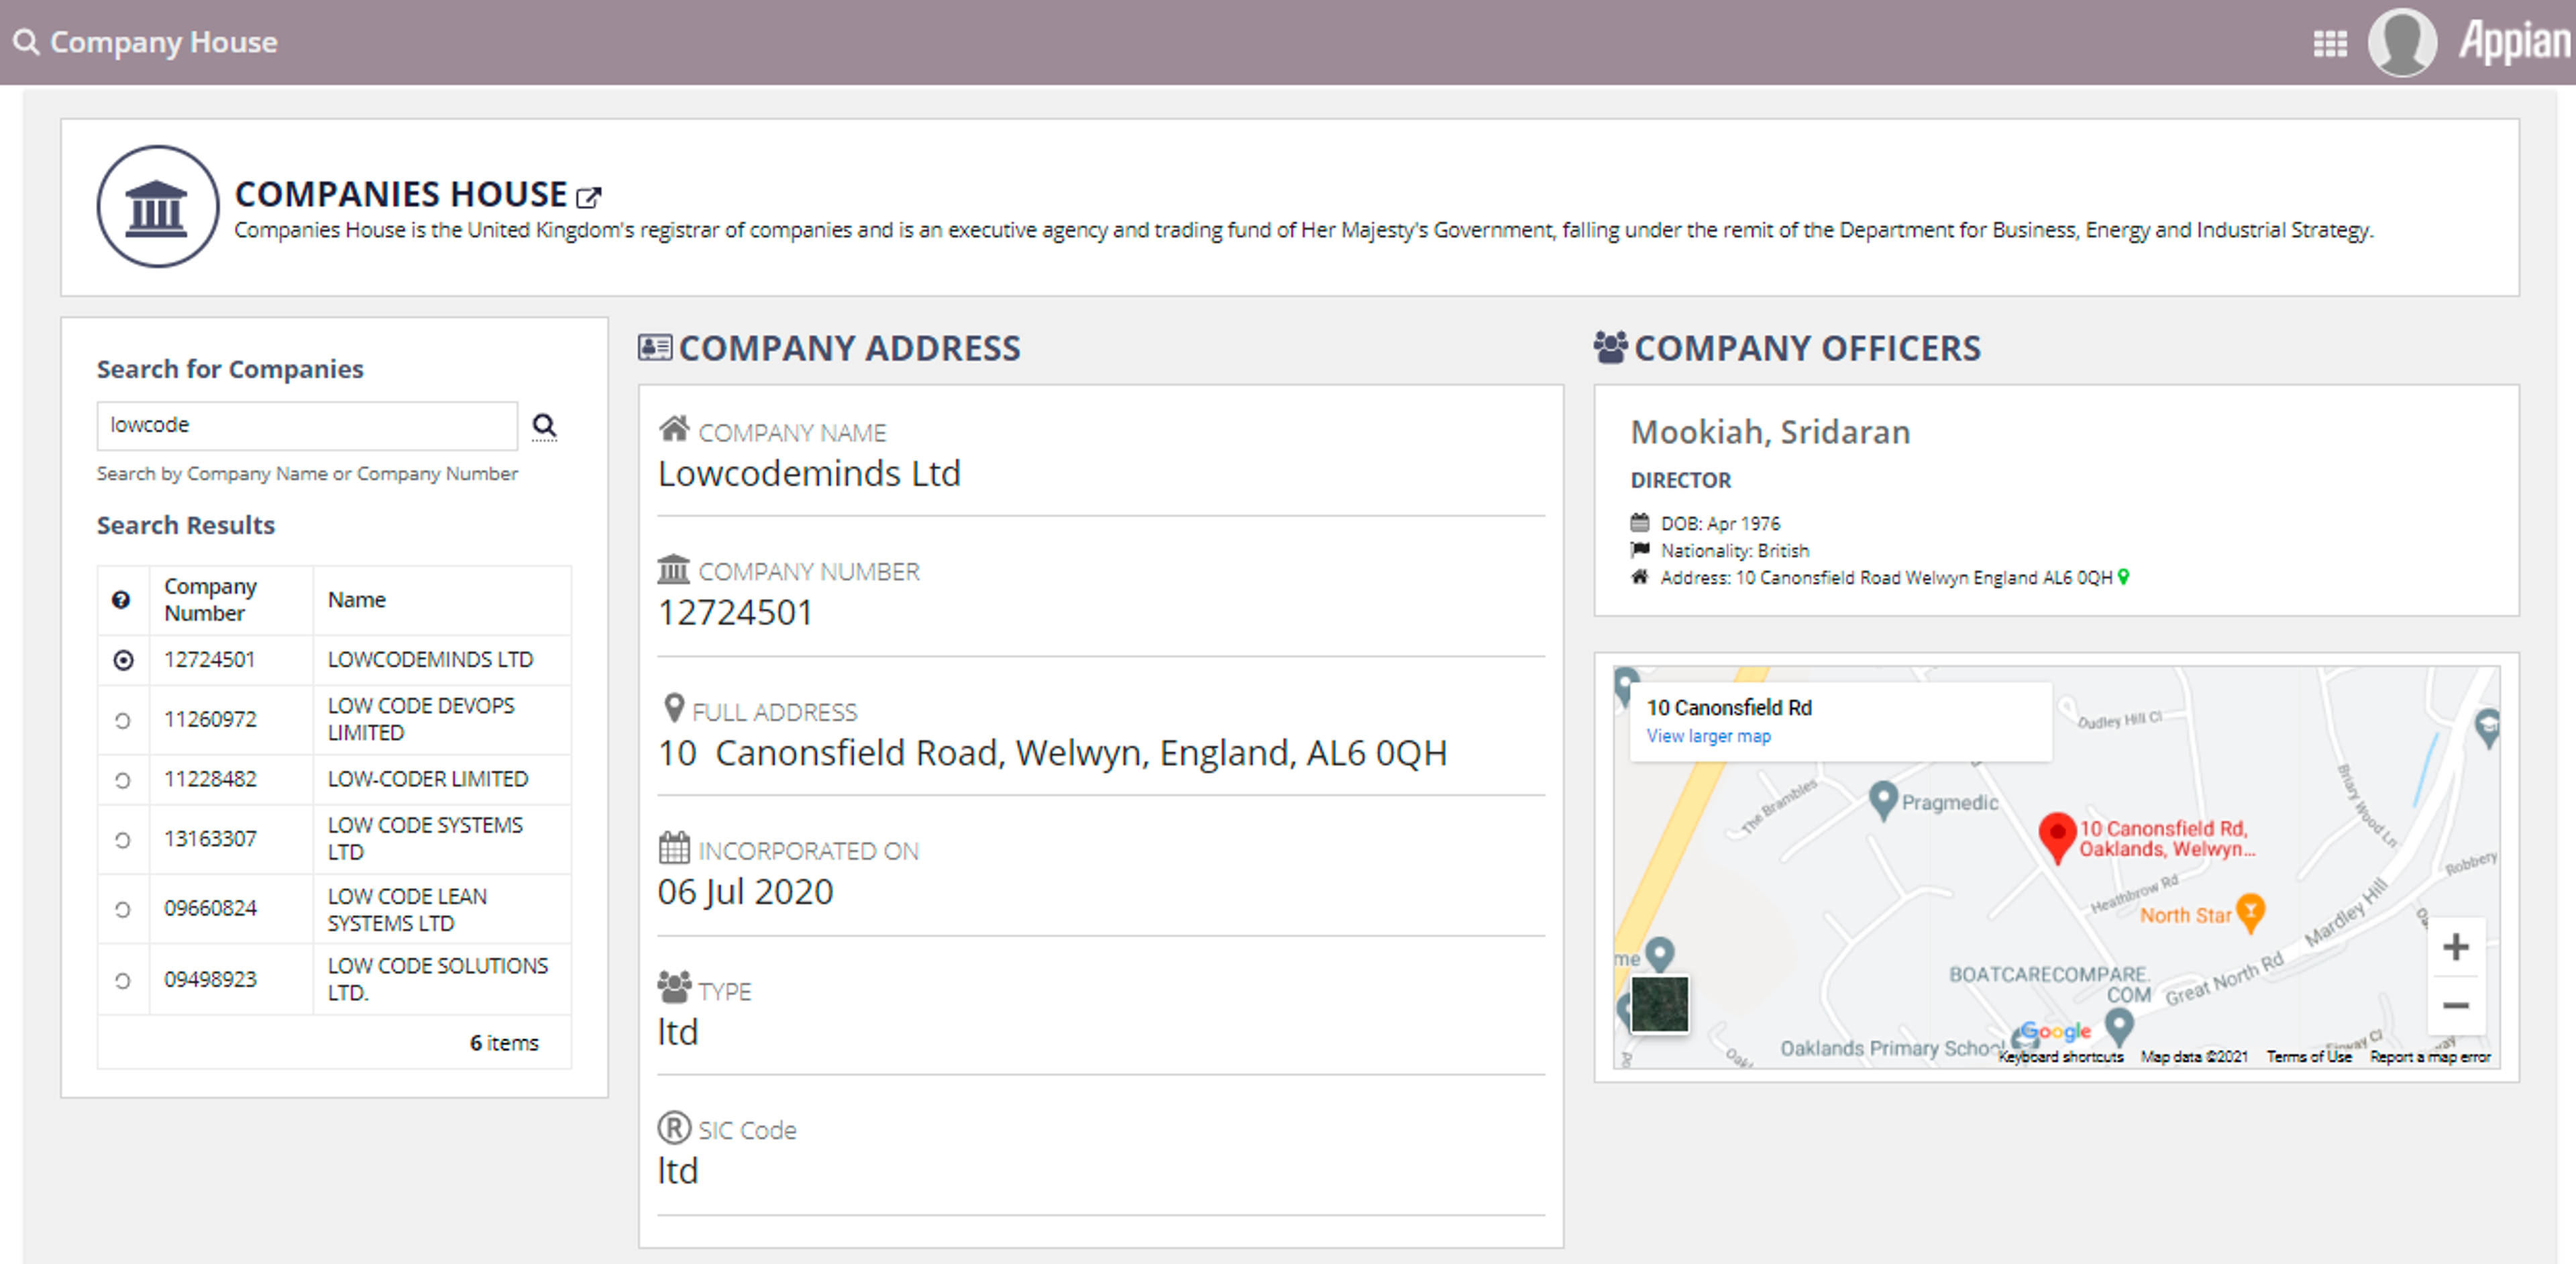Click the home icon beside officer Address
The image size is (2576, 1264).
[x=1640, y=576]
